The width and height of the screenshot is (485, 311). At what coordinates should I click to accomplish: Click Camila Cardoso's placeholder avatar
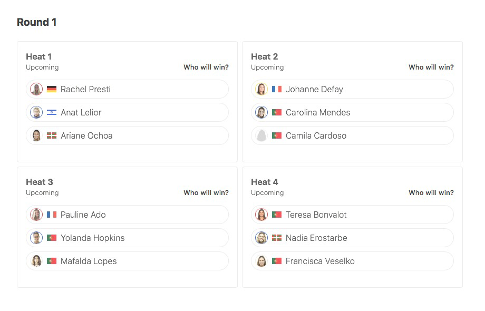click(x=261, y=135)
